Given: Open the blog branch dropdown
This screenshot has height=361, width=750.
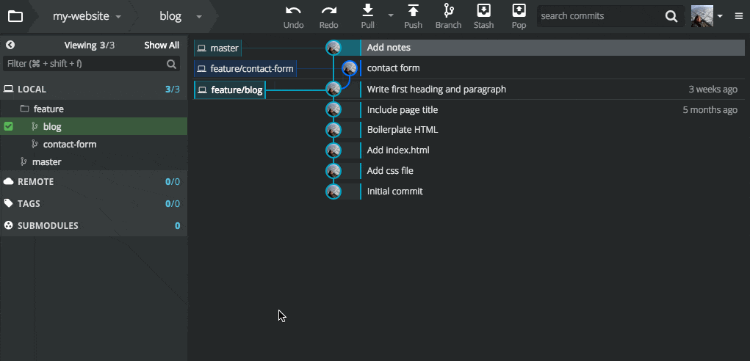Looking at the screenshot, I should point(180,16).
